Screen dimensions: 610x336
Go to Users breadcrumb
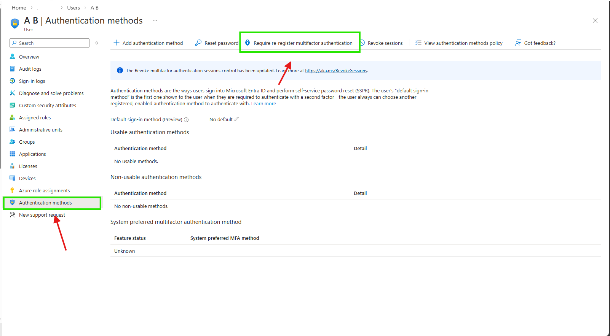click(73, 8)
